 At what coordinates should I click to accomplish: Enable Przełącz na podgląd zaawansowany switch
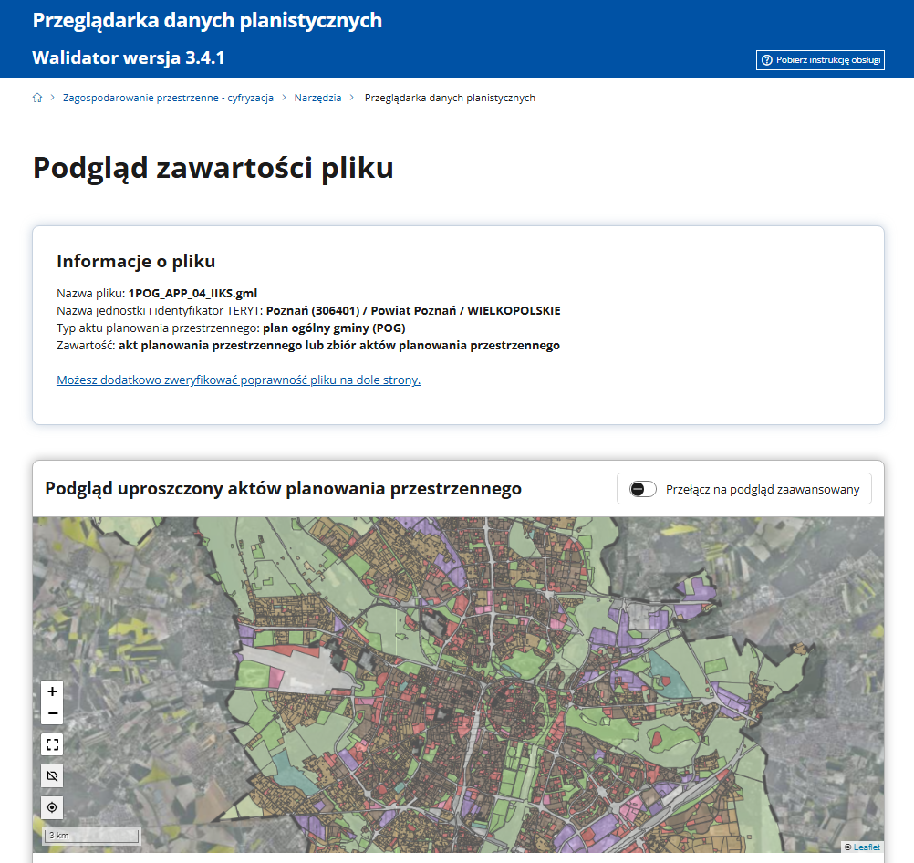[641, 488]
